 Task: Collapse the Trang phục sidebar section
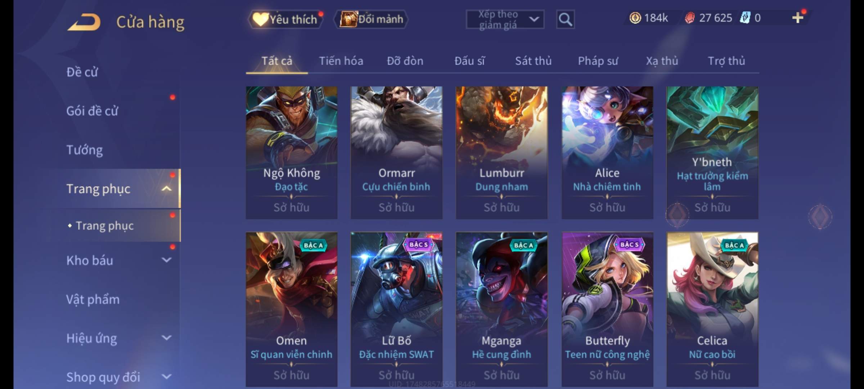tap(166, 188)
